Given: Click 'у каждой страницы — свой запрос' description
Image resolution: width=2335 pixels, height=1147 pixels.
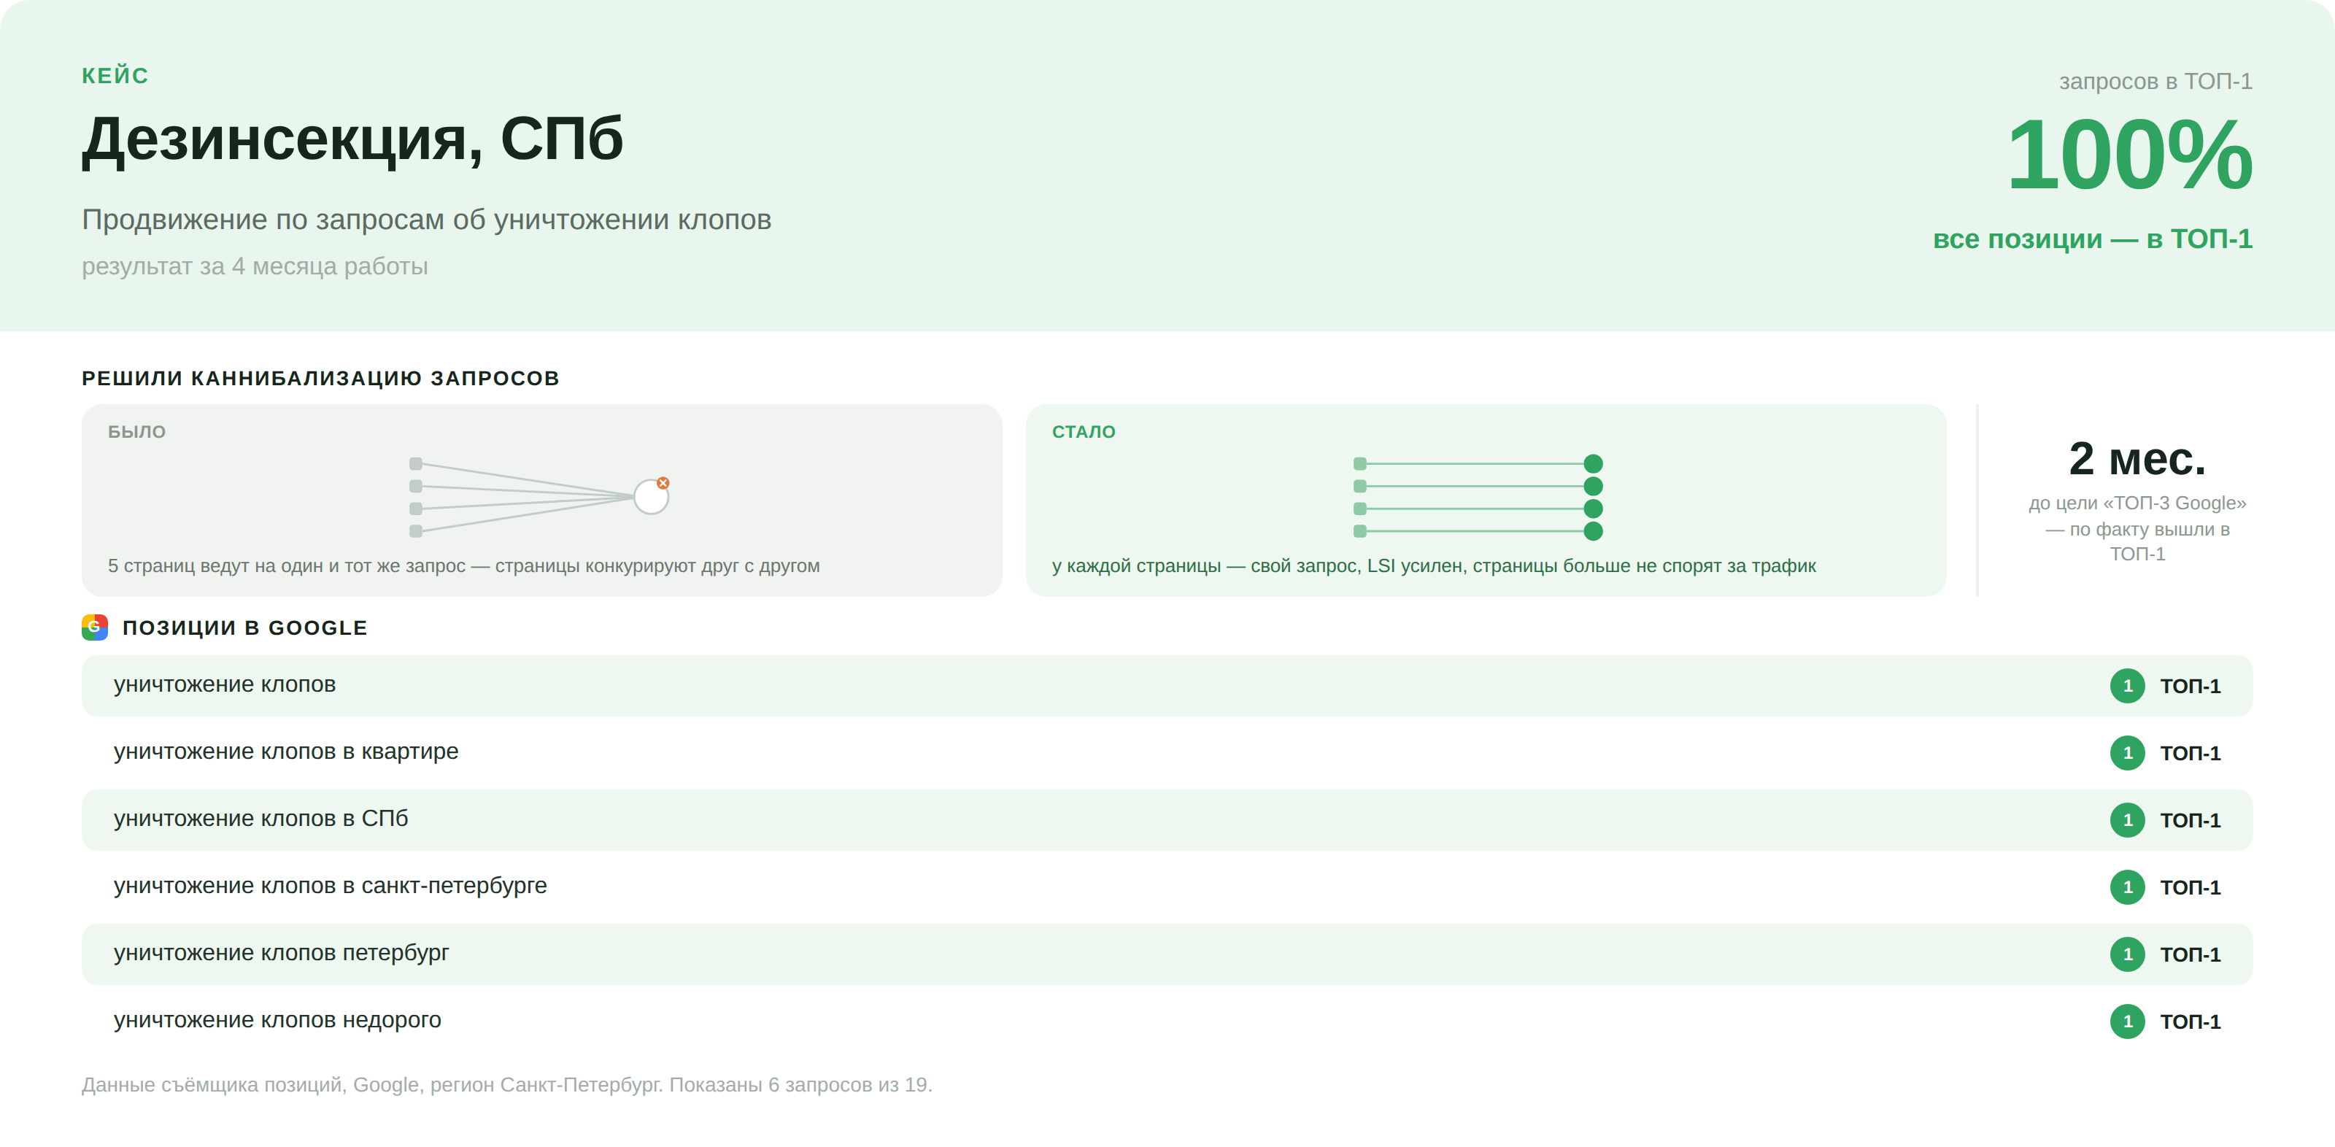Looking at the screenshot, I should [1433, 567].
